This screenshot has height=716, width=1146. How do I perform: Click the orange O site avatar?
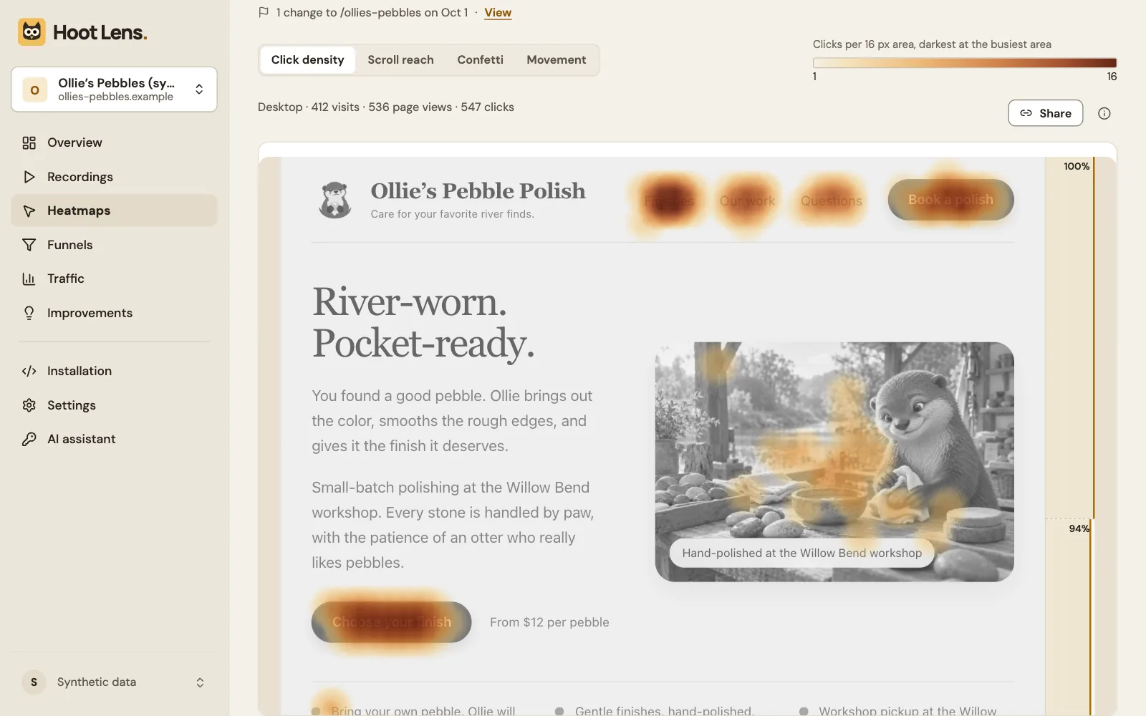tap(34, 89)
